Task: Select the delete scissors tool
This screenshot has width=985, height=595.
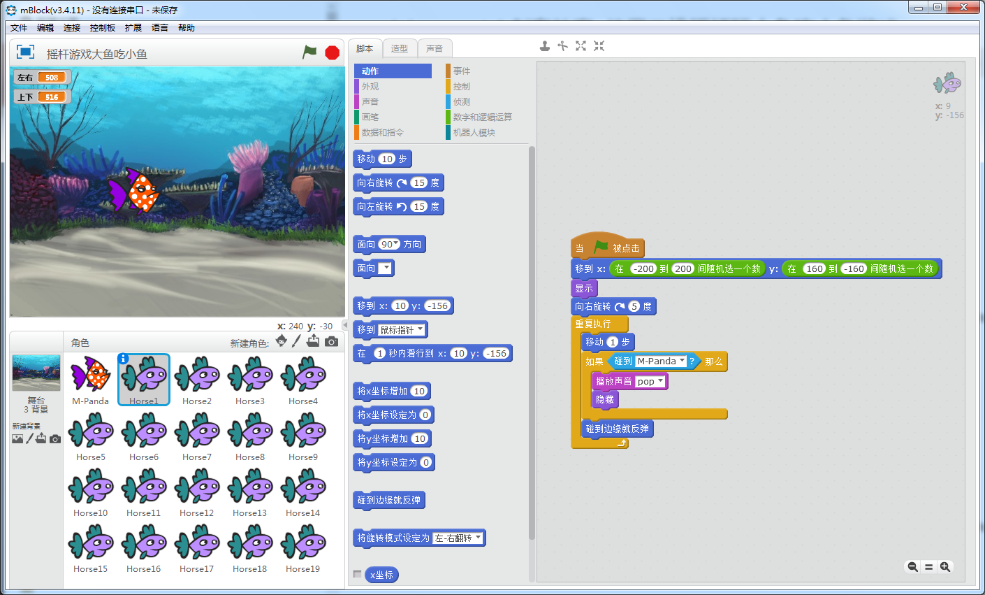Action: pos(563,46)
